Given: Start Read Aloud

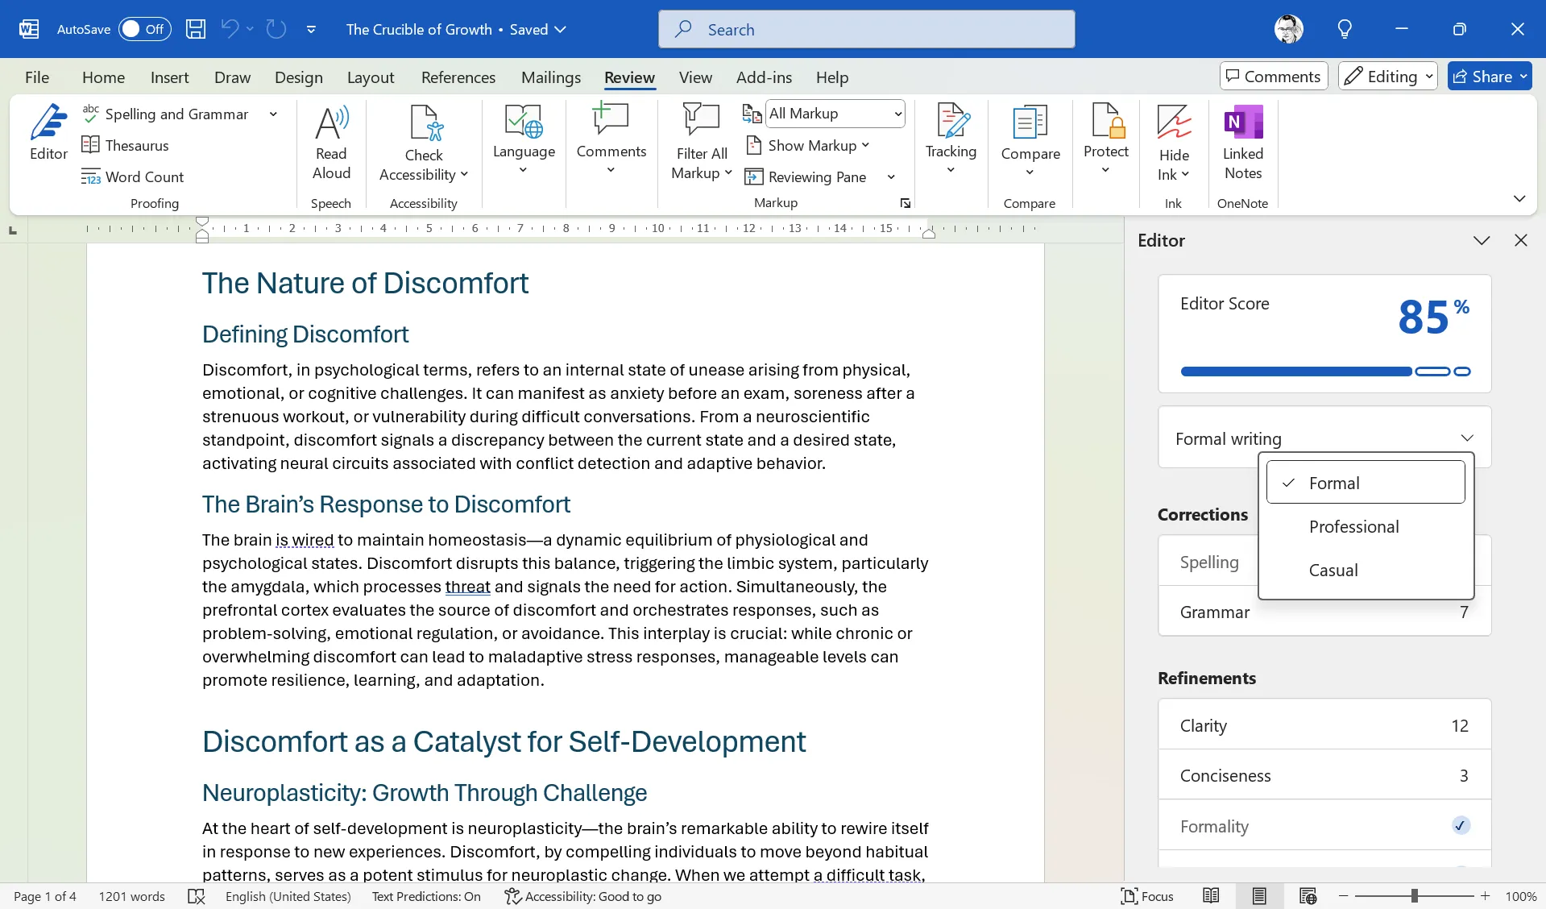Looking at the screenshot, I should point(331,143).
